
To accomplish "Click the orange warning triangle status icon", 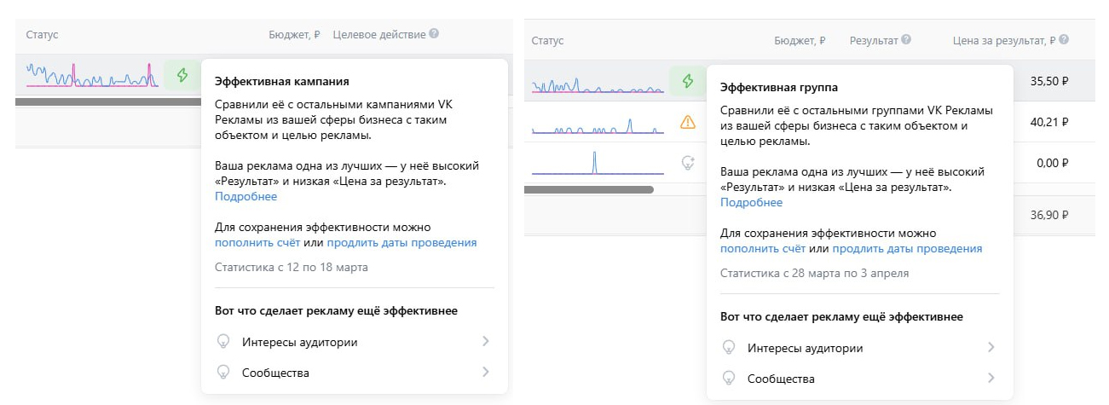I will pos(687,122).
